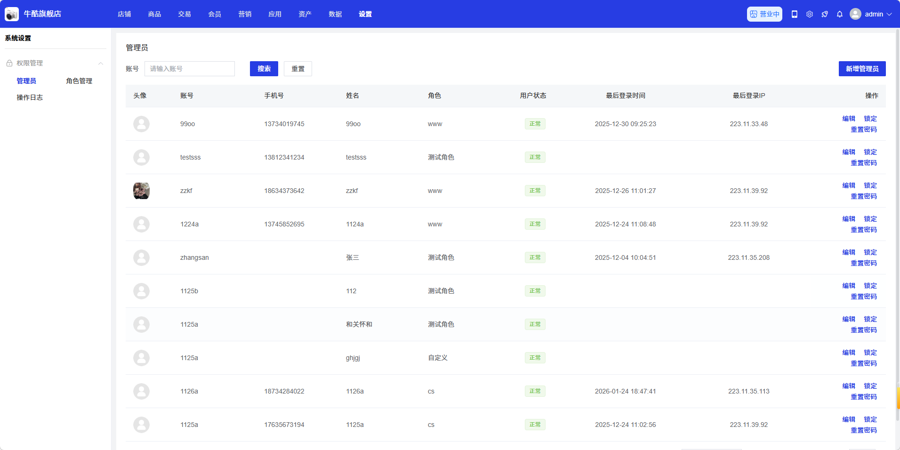Open 操作日志 in the sidebar
Viewport: 900px width, 450px height.
pos(30,97)
